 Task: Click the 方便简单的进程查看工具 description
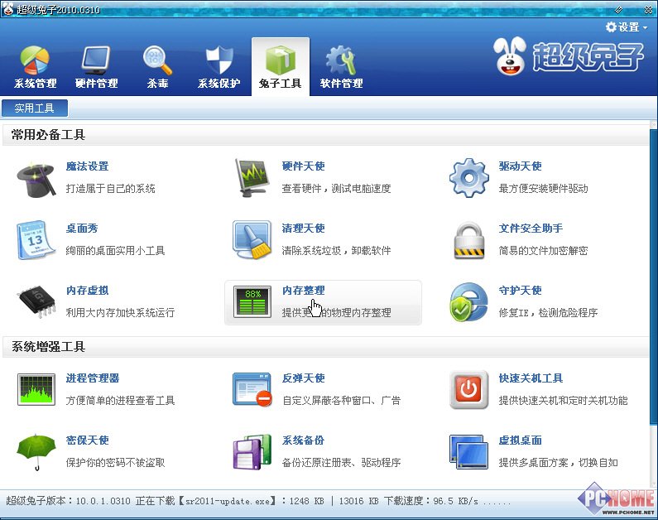point(121,401)
